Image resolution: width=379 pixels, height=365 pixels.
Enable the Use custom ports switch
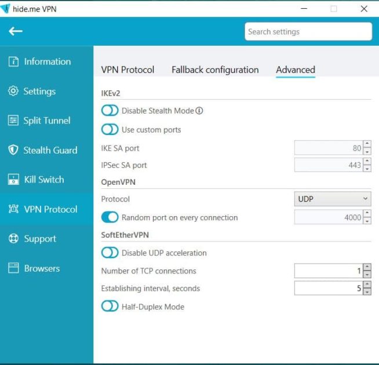pyautogui.click(x=110, y=129)
